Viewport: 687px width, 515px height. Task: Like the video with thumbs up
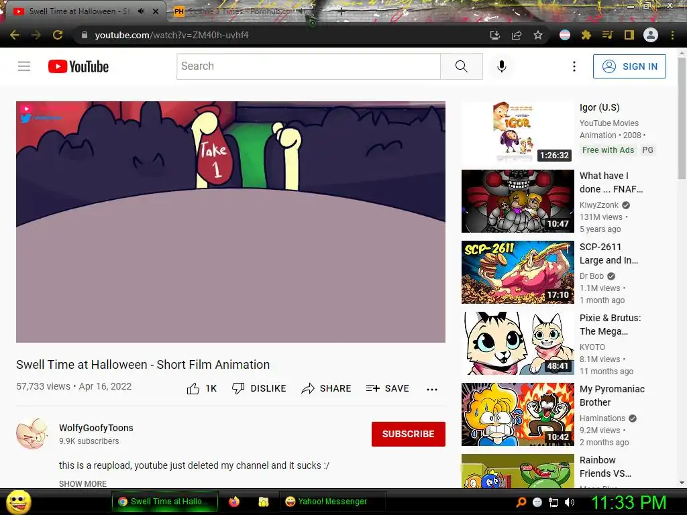[x=201, y=388]
